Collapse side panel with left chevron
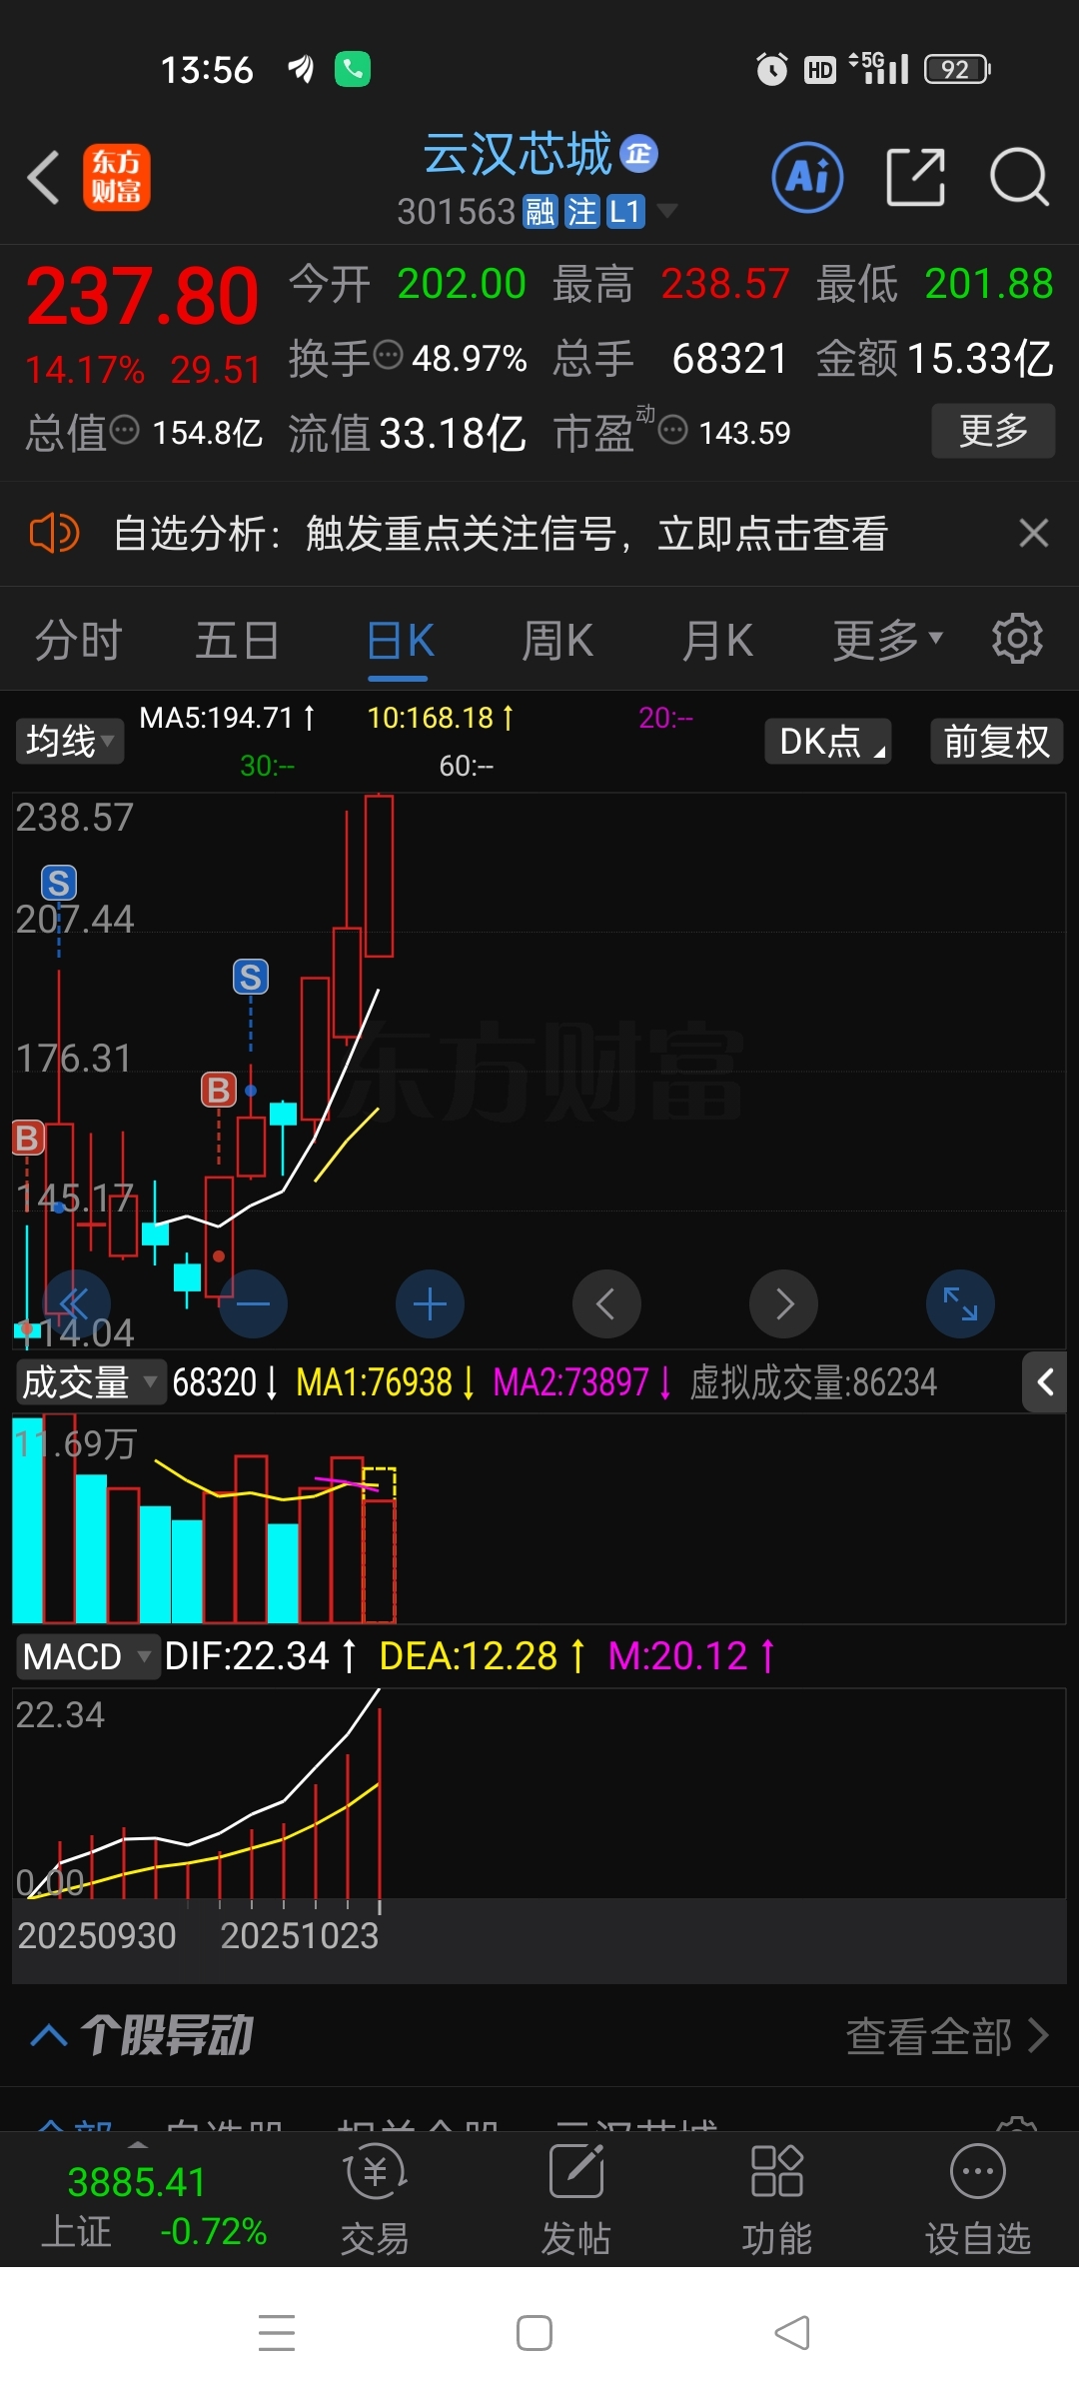Viewport: 1079px width, 2399px height. click(1045, 1382)
